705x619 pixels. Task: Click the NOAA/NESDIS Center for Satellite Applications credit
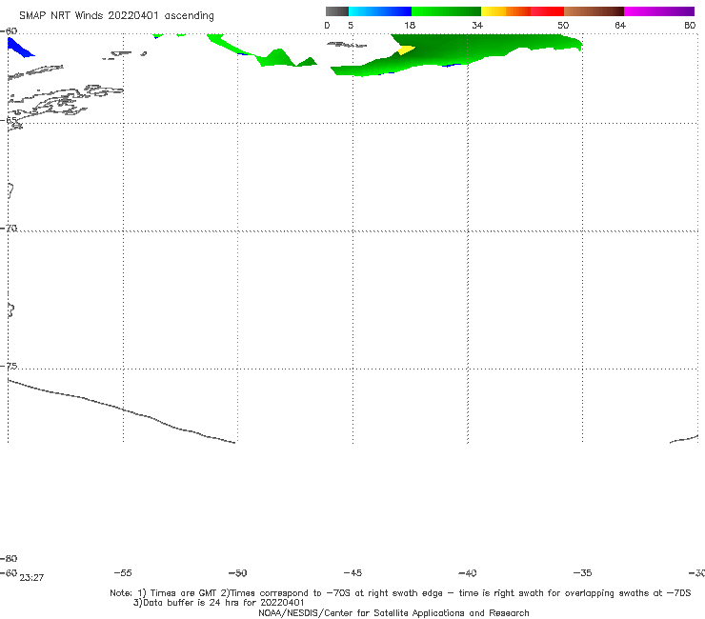pyautogui.click(x=393, y=612)
